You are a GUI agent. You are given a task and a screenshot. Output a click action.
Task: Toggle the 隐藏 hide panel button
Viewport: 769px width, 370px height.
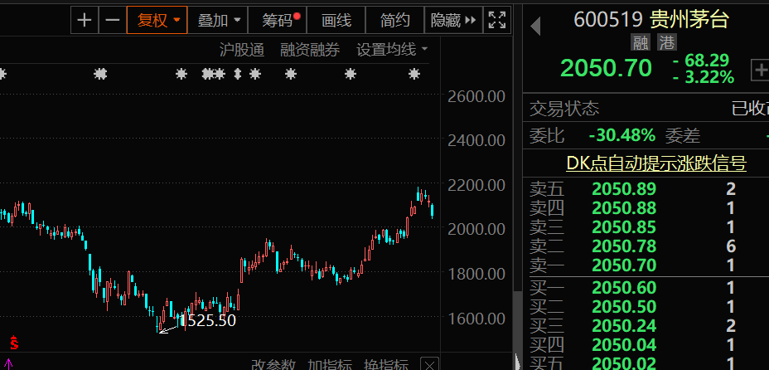[x=453, y=20]
